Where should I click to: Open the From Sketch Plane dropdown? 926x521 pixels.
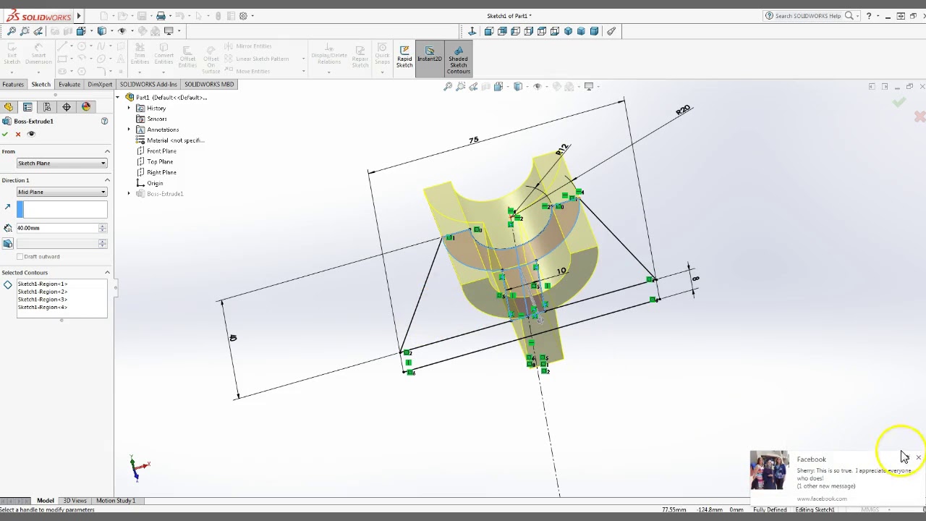point(61,163)
